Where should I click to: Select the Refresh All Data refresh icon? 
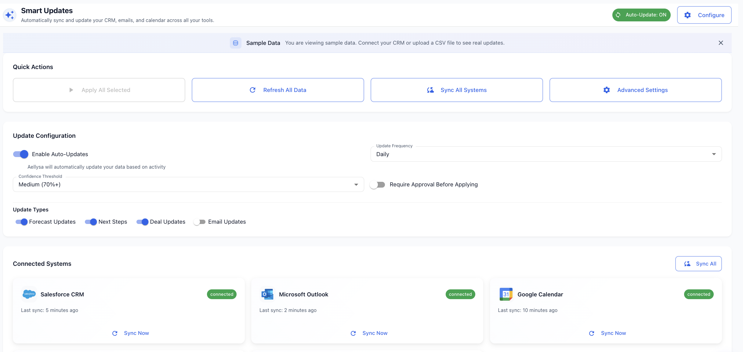pyautogui.click(x=252, y=90)
